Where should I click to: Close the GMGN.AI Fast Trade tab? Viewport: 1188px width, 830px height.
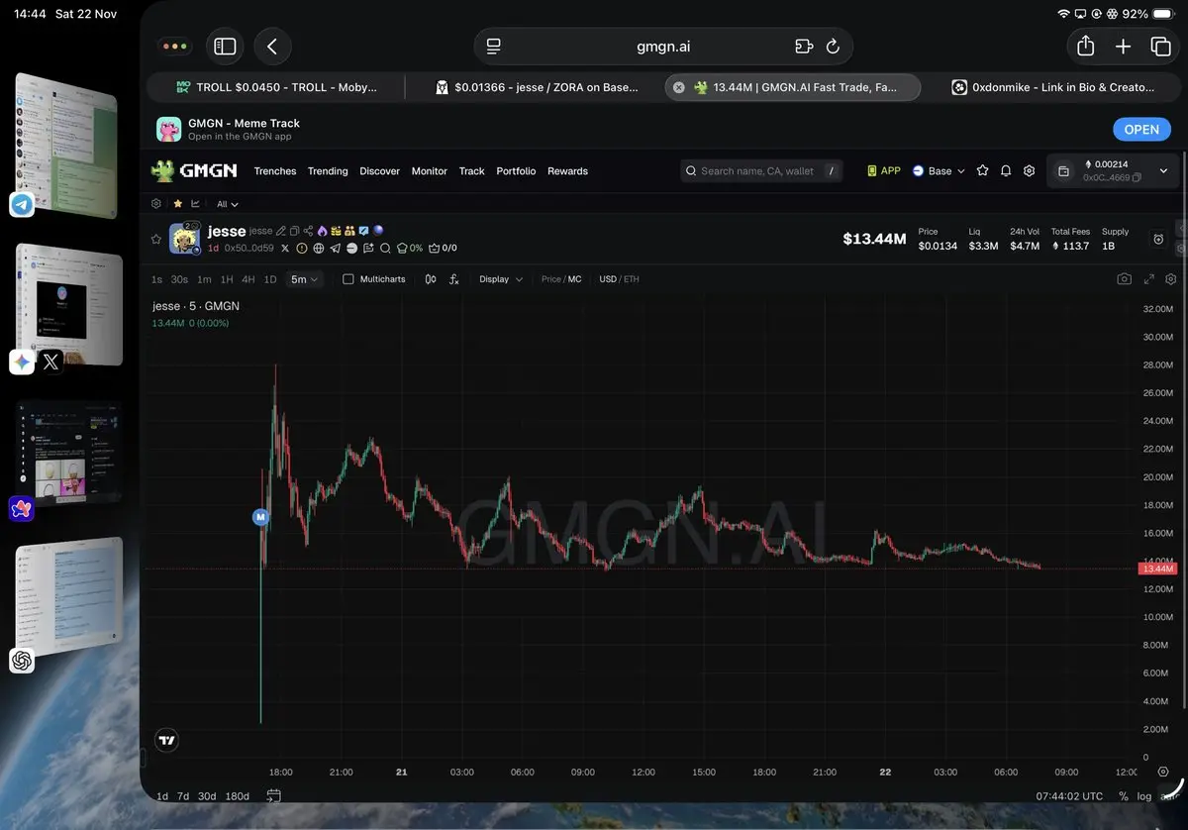(679, 87)
